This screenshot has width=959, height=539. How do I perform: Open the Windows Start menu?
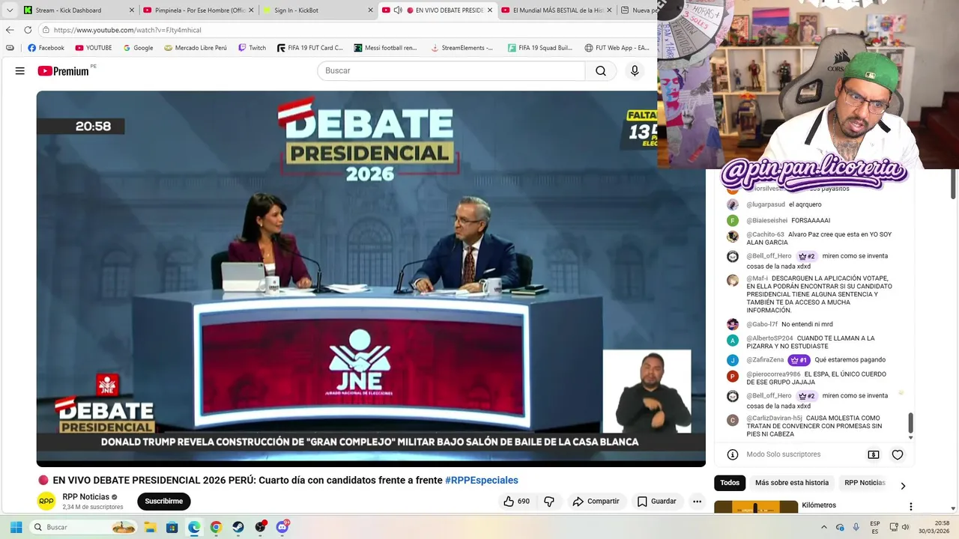[x=16, y=527]
